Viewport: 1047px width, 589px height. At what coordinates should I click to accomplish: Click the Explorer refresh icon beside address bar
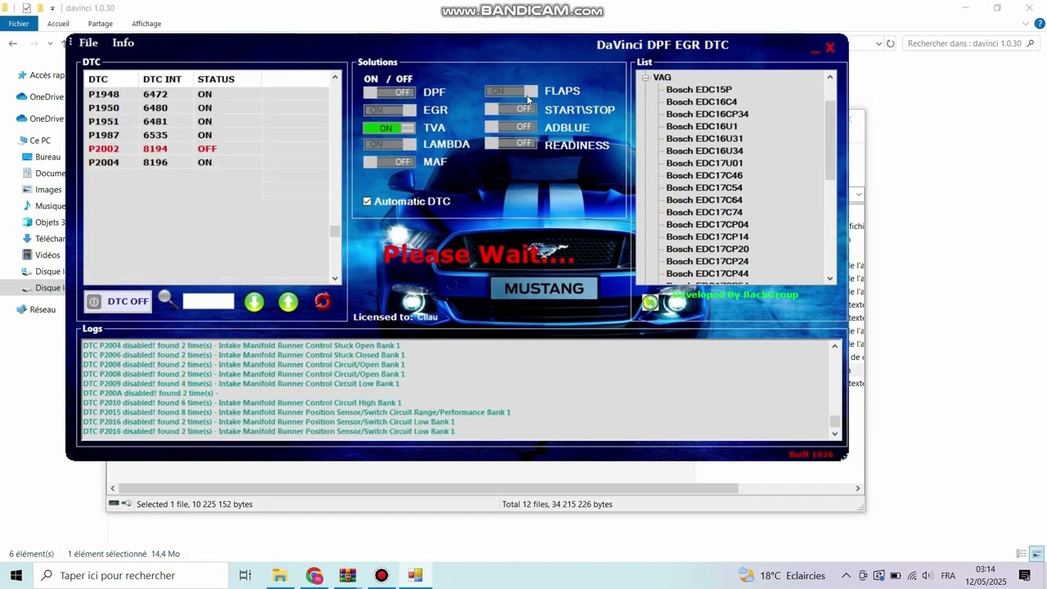891,43
